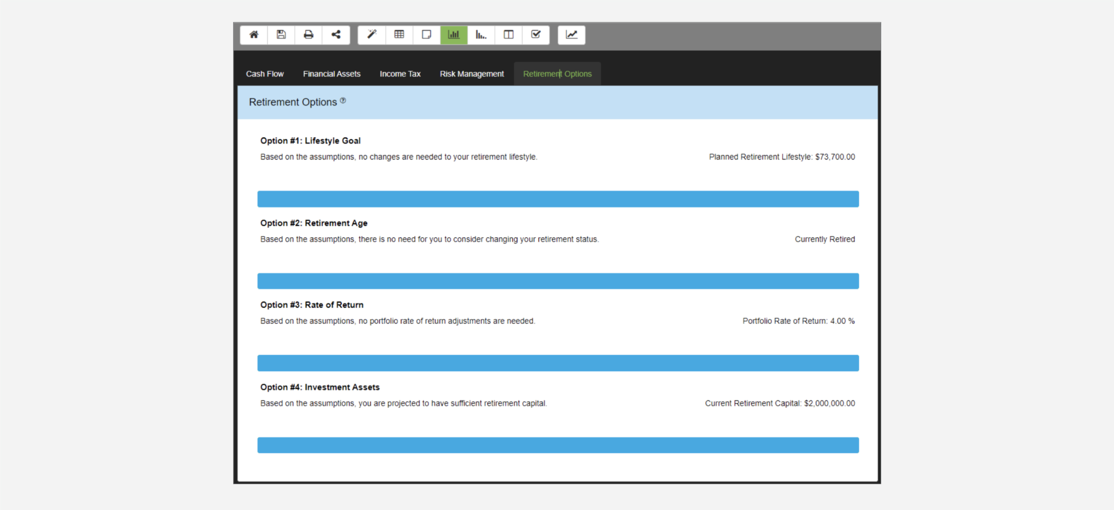This screenshot has height=510, width=1114.
Task: Print the report via printer icon
Action: (309, 35)
